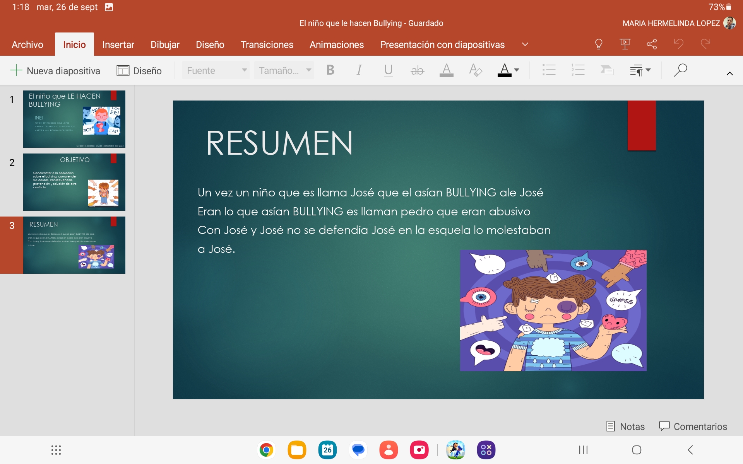Open the lightbulb Tell Me help

click(x=598, y=44)
